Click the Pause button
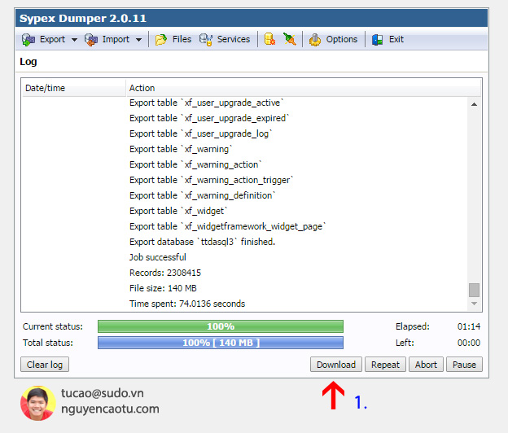This screenshot has height=433, width=508. click(x=464, y=365)
